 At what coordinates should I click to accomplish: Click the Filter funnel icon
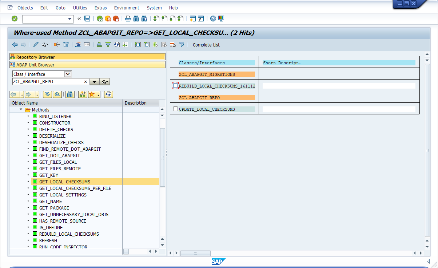pos(182,45)
